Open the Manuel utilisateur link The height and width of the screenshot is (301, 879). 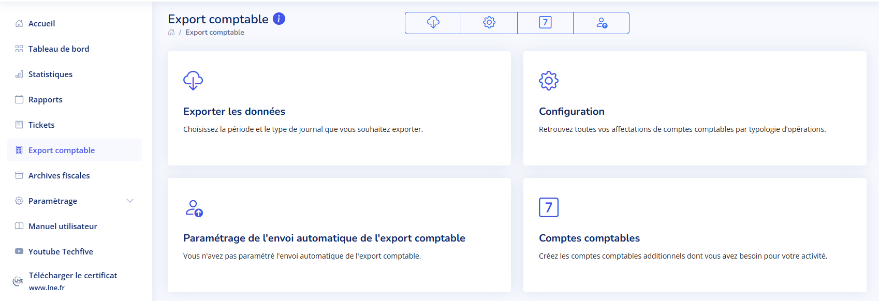point(63,227)
